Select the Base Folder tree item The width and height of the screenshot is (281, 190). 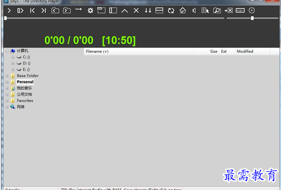coord(28,76)
